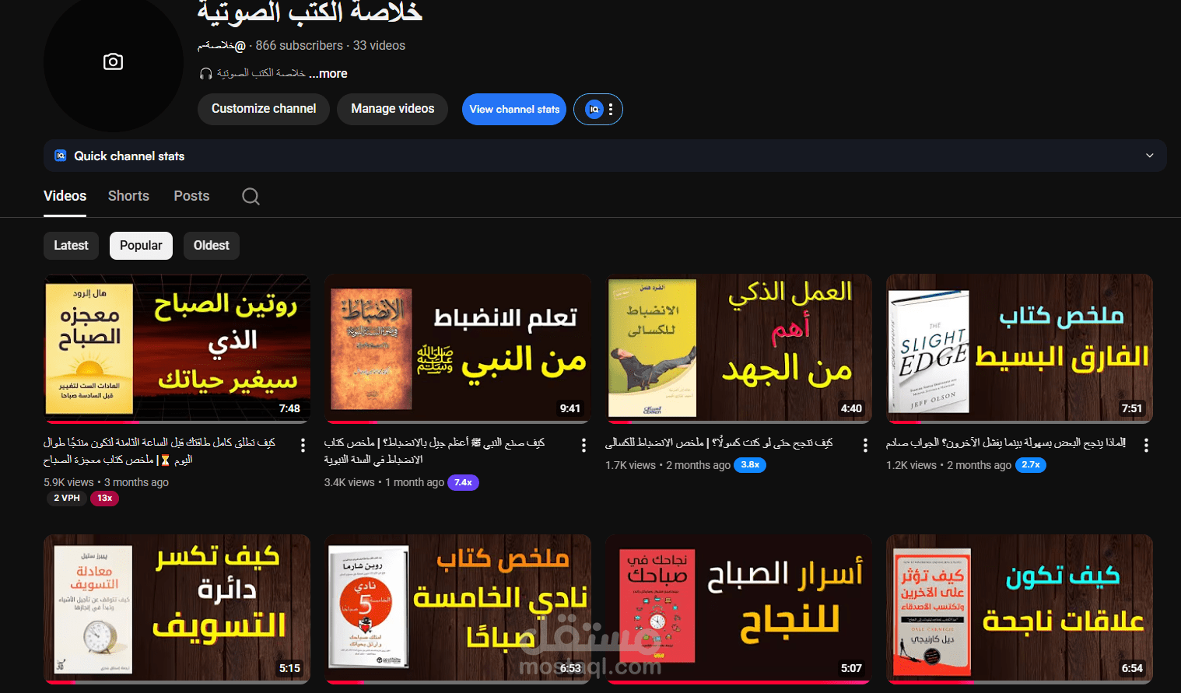Switch to the Videos tab

pos(65,196)
